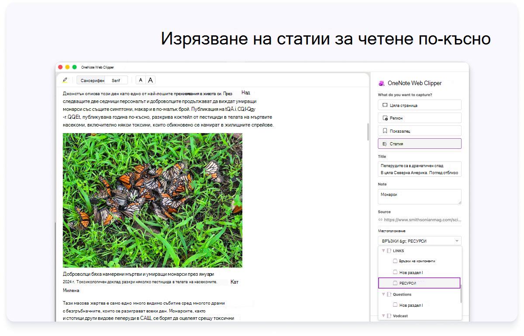
Task: Click the Връзки на компоненти section icon
Action: [395, 261]
